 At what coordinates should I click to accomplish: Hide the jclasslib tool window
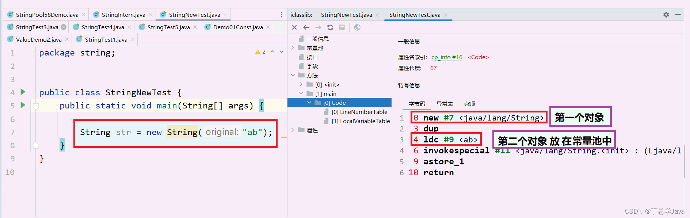click(x=678, y=15)
